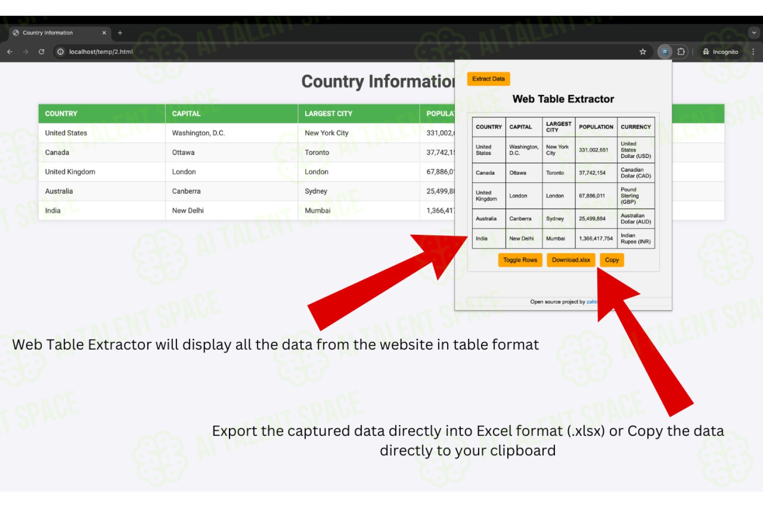Click the Download.xlsx button
763x508 pixels.
tap(571, 260)
